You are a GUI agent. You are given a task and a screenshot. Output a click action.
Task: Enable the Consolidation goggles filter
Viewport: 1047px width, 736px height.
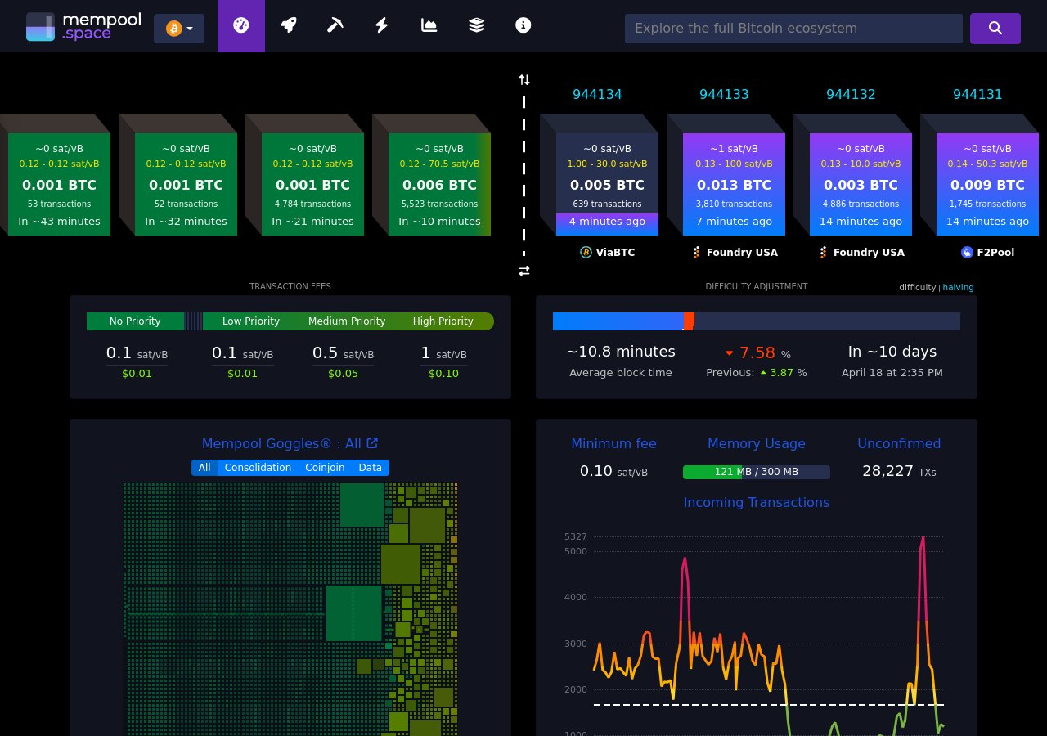[x=258, y=467]
